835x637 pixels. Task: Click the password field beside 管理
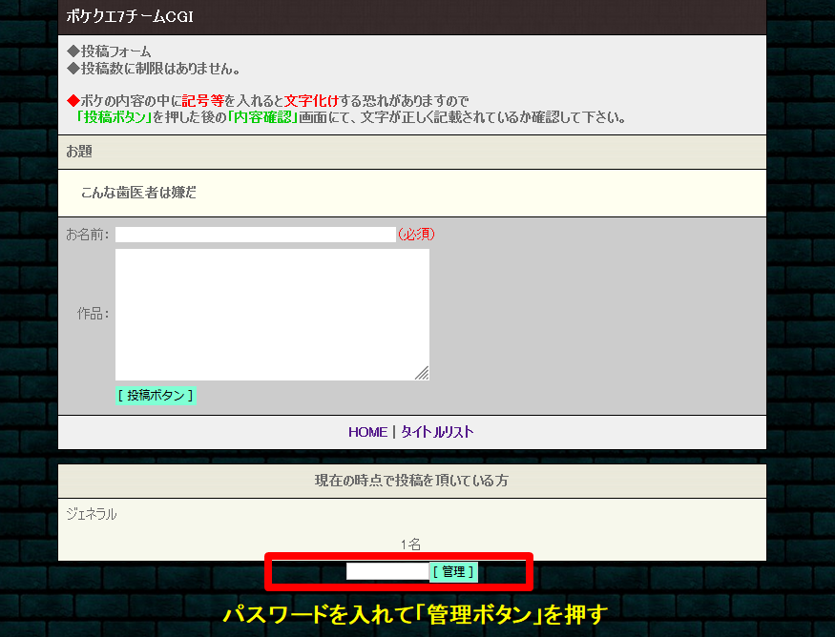click(x=387, y=571)
